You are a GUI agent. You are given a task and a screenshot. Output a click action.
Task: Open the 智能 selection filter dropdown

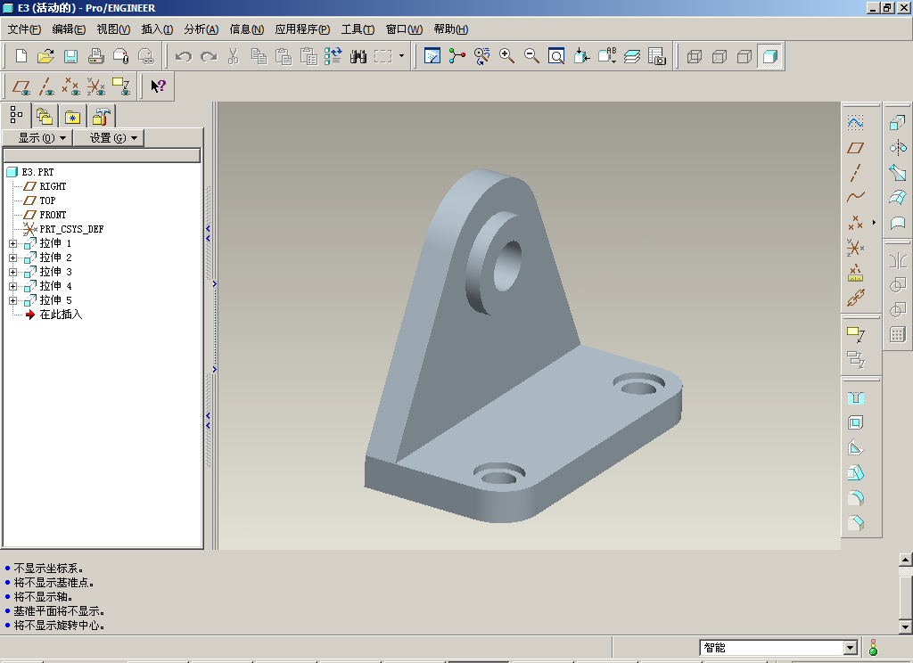tap(850, 647)
